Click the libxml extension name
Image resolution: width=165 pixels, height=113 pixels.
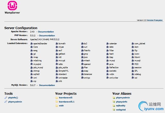click(137, 57)
